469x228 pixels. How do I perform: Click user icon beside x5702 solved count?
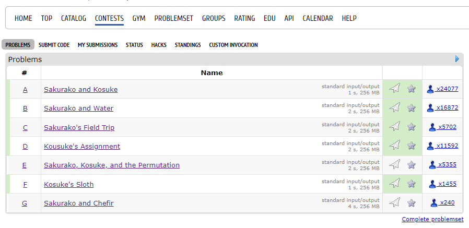(x=432, y=127)
